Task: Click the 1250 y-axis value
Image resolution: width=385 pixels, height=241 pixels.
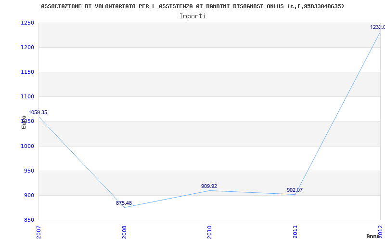Action: point(27,23)
